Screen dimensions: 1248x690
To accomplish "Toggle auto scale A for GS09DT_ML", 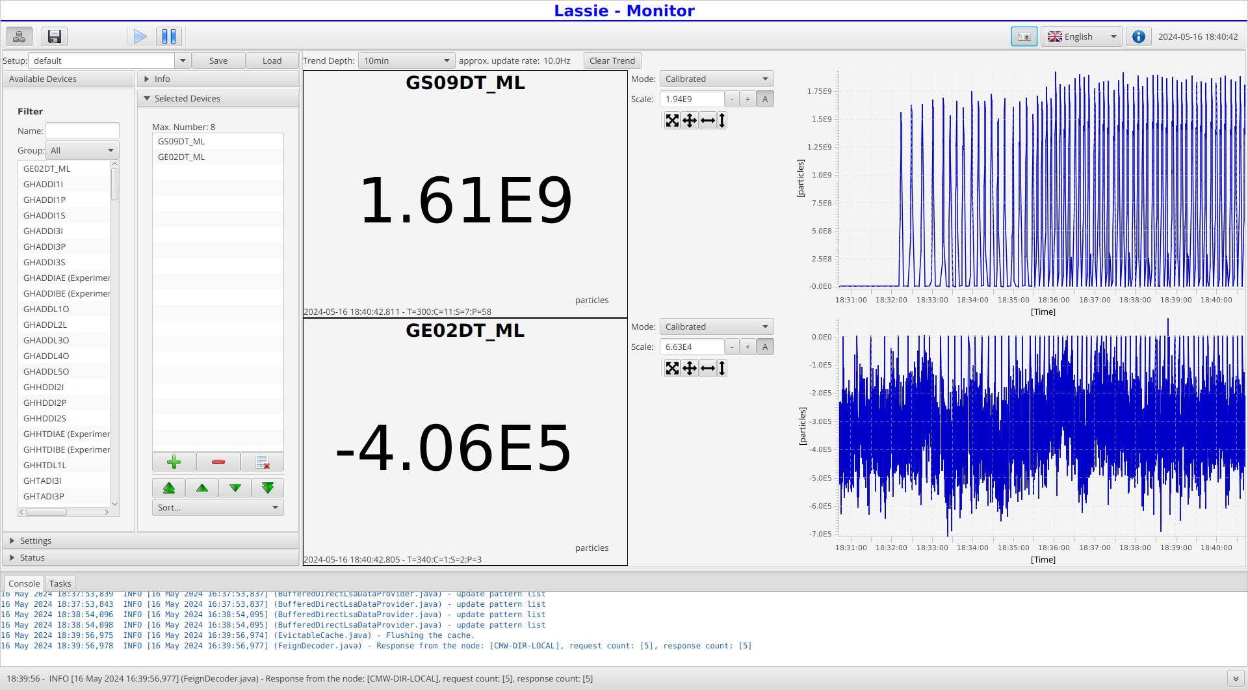I will [x=765, y=99].
